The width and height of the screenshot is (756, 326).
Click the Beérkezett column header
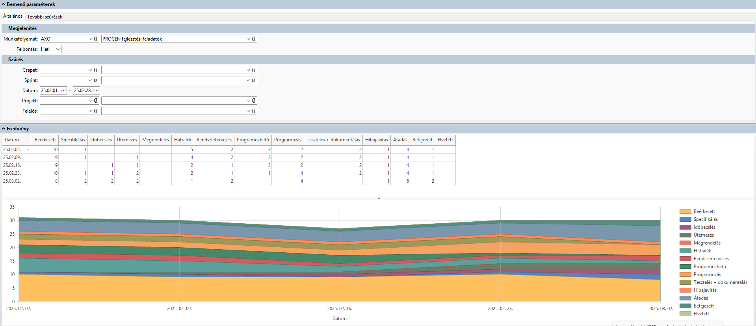[45, 140]
